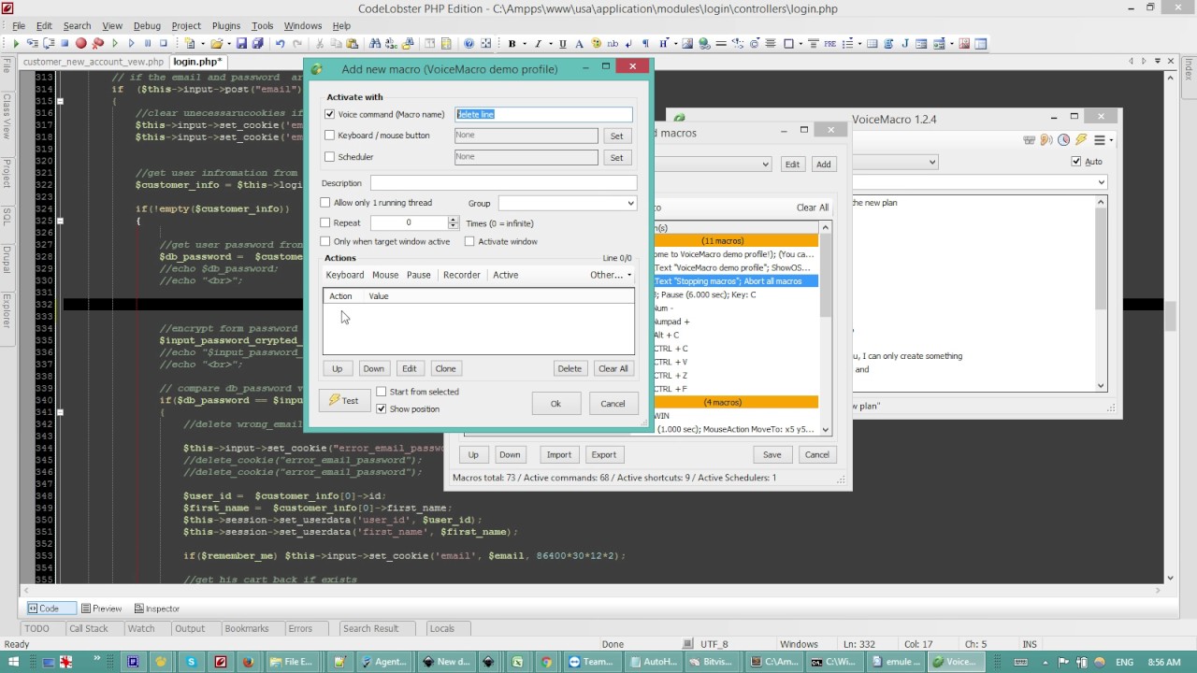Toggle the Auto checkbox in VoiceMacro
Image resolution: width=1197 pixels, height=673 pixels.
click(x=1076, y=162)
